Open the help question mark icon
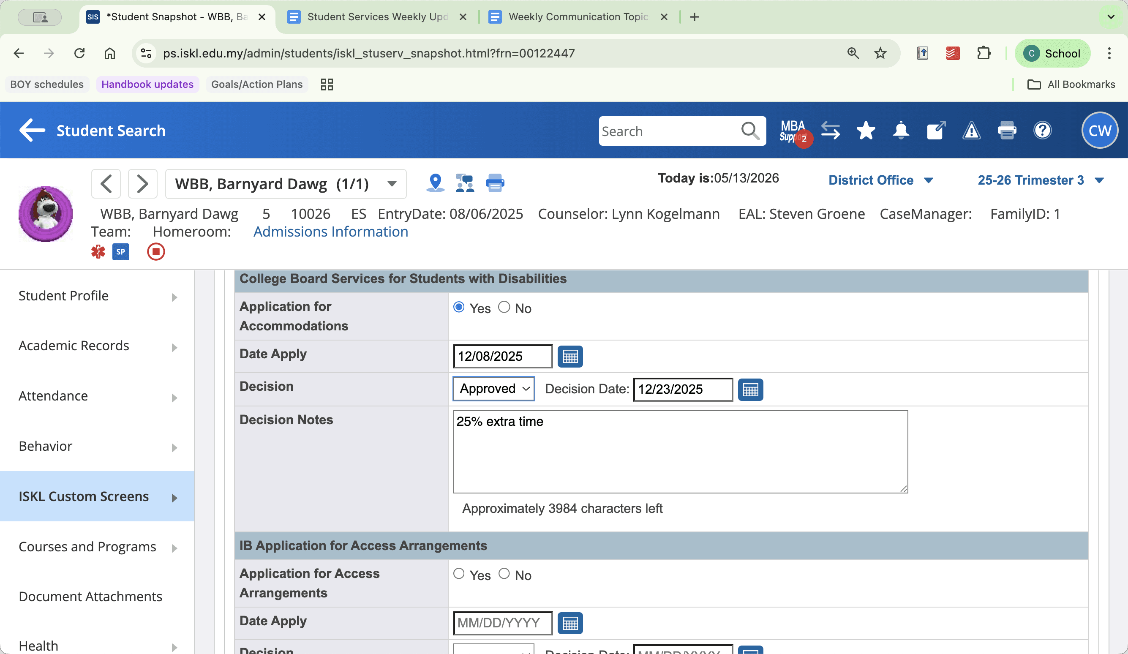The width and height of the screenshot is (1128, 654). 1042,131
